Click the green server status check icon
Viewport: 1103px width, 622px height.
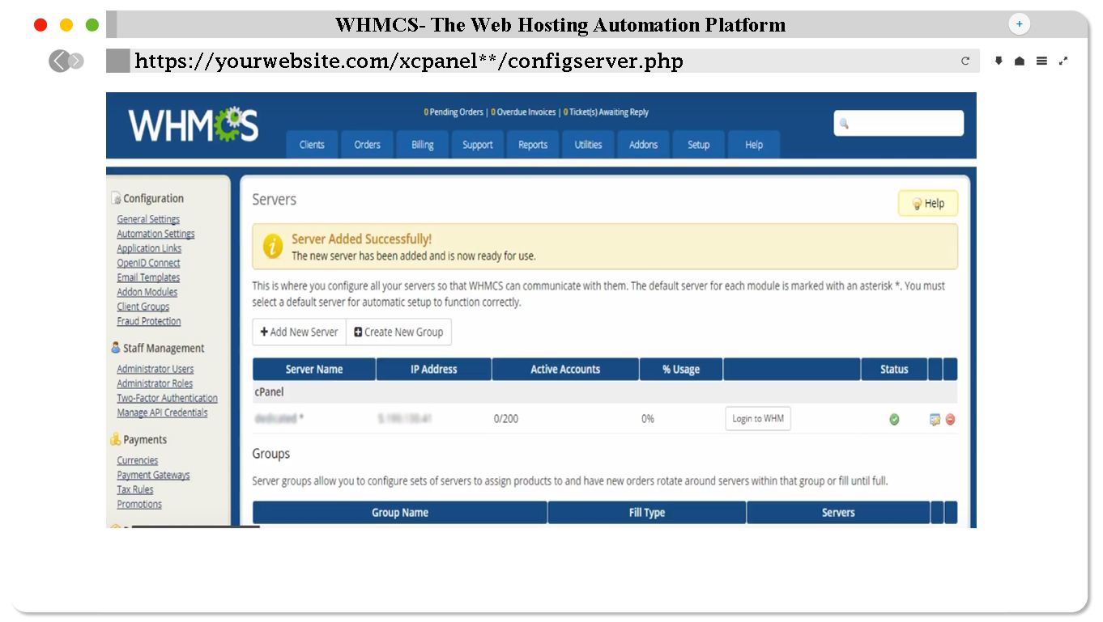pyautogui.click(x=894, y=420)
